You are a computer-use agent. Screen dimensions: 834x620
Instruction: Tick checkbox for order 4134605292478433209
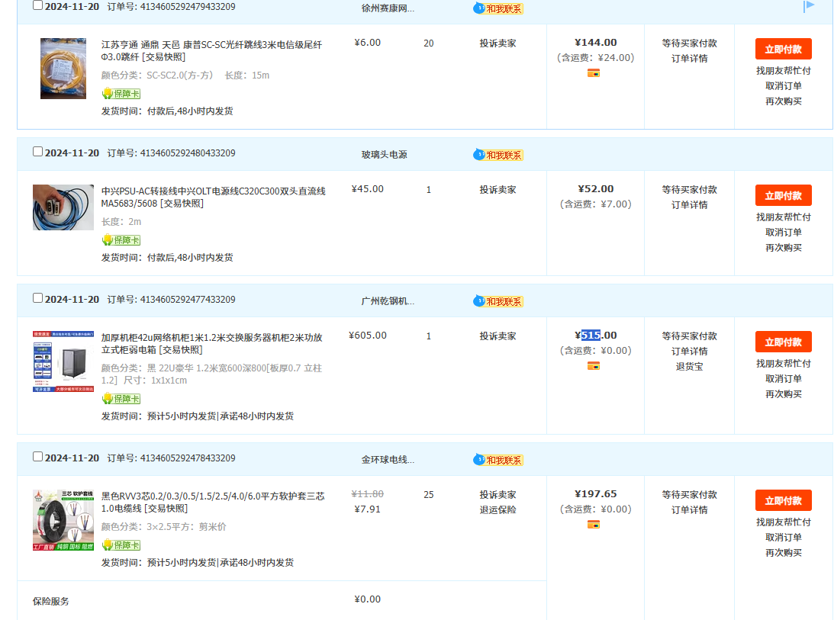coord(38,457)
